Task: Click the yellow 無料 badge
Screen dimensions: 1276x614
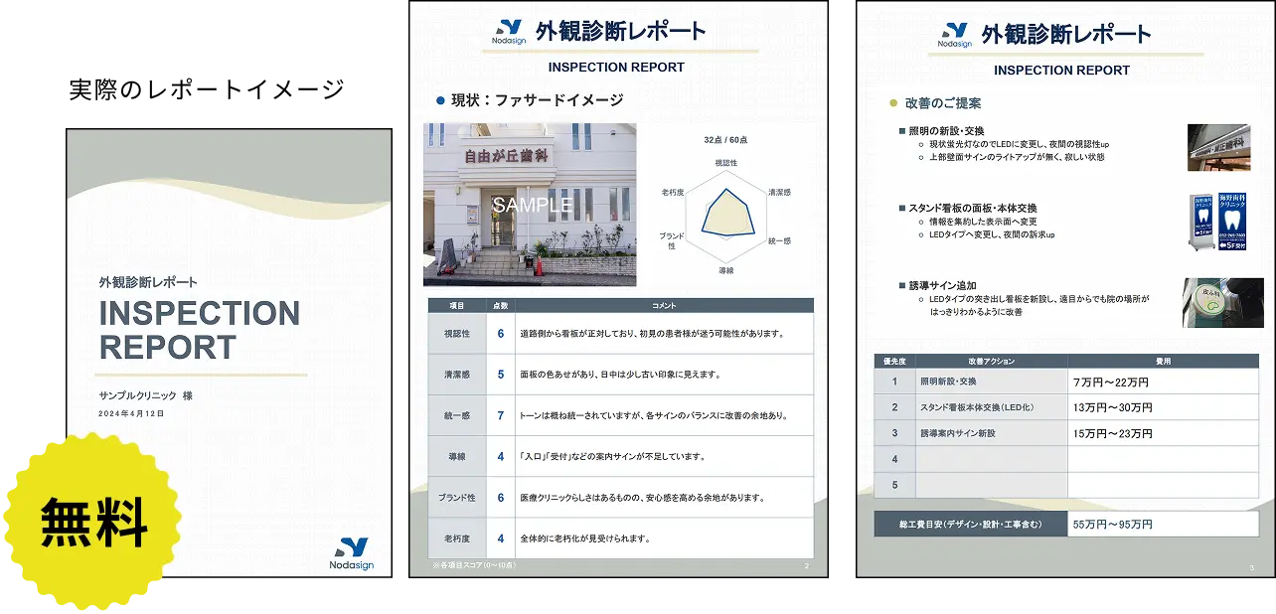Action: pyautogui.click(x=92, y=521)
